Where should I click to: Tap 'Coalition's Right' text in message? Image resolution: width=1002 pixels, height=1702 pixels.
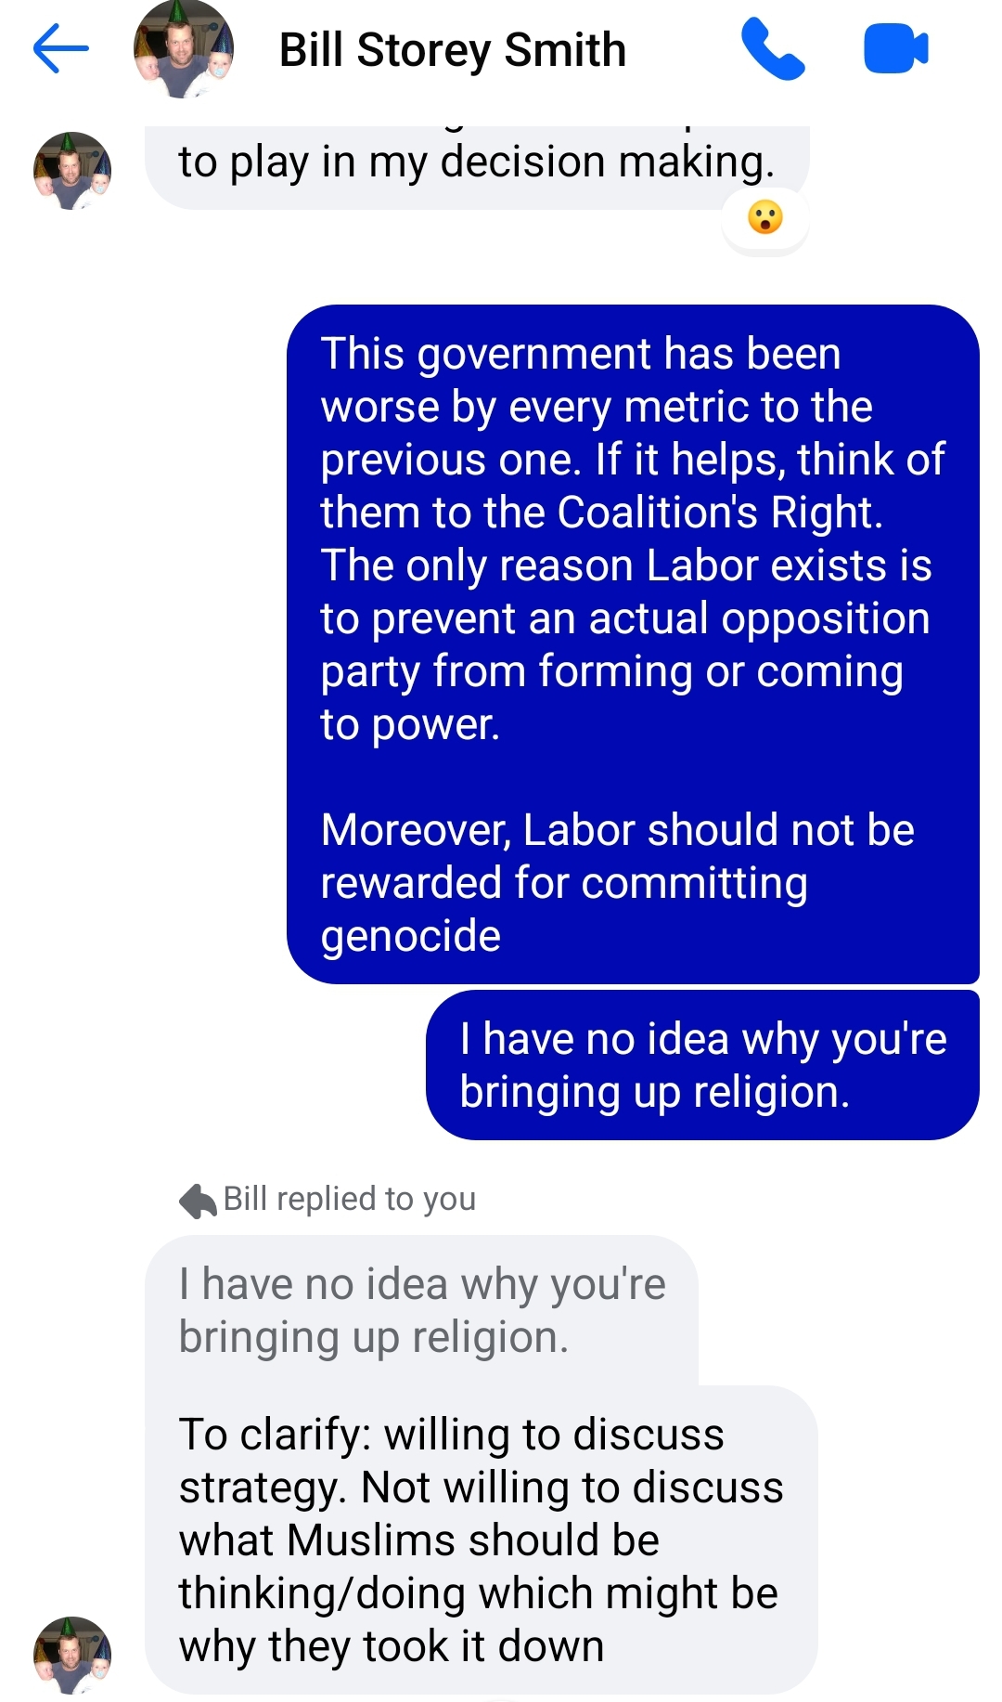(720, 513)
